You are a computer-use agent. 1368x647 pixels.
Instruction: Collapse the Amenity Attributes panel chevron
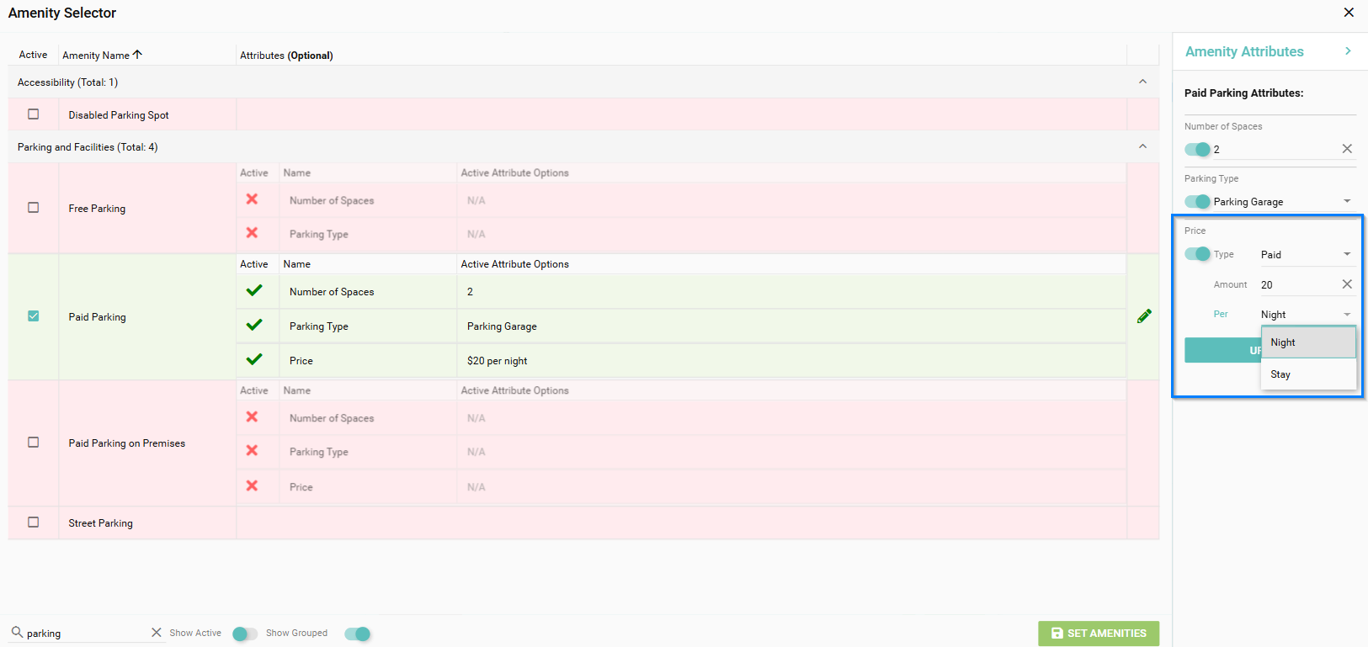click(x=1348, y=51)
